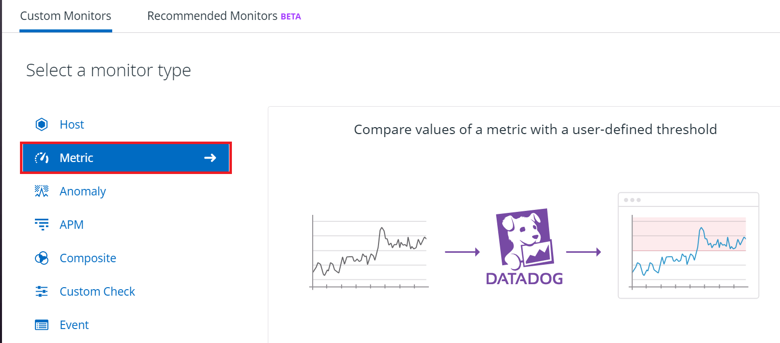Switch to the Custom Monitors tab
Screen dimensions: 780x343
point(66,16)
